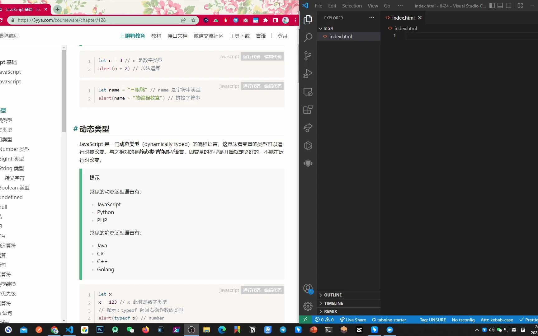Open the Manage settings gear in VS Code

pyautogui.click(x=308, y=306)
